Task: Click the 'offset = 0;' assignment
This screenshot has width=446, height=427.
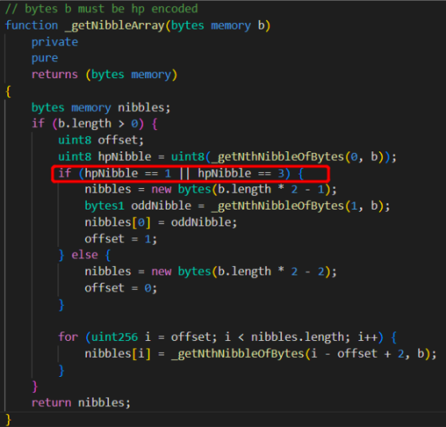Action: (x=120, y=288)
